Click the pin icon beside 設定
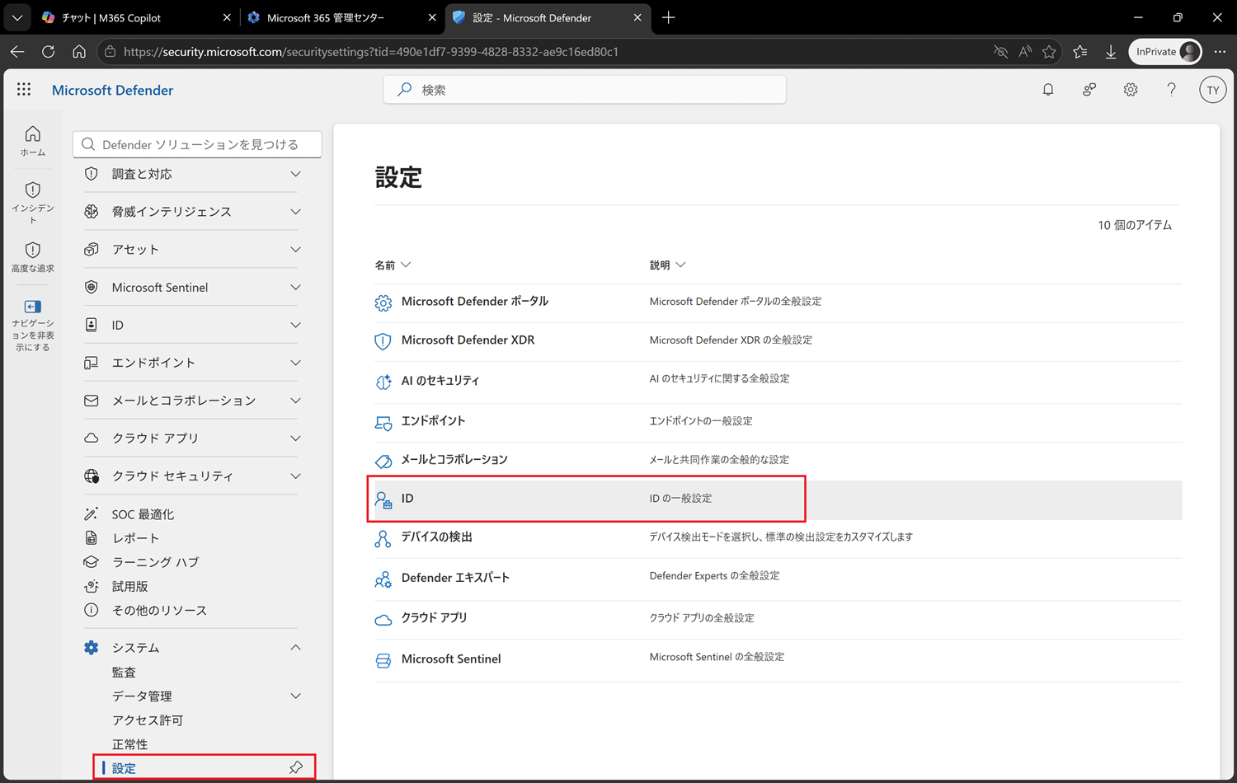The width and height of the screenshot is (1237, 783). (296, 767)
